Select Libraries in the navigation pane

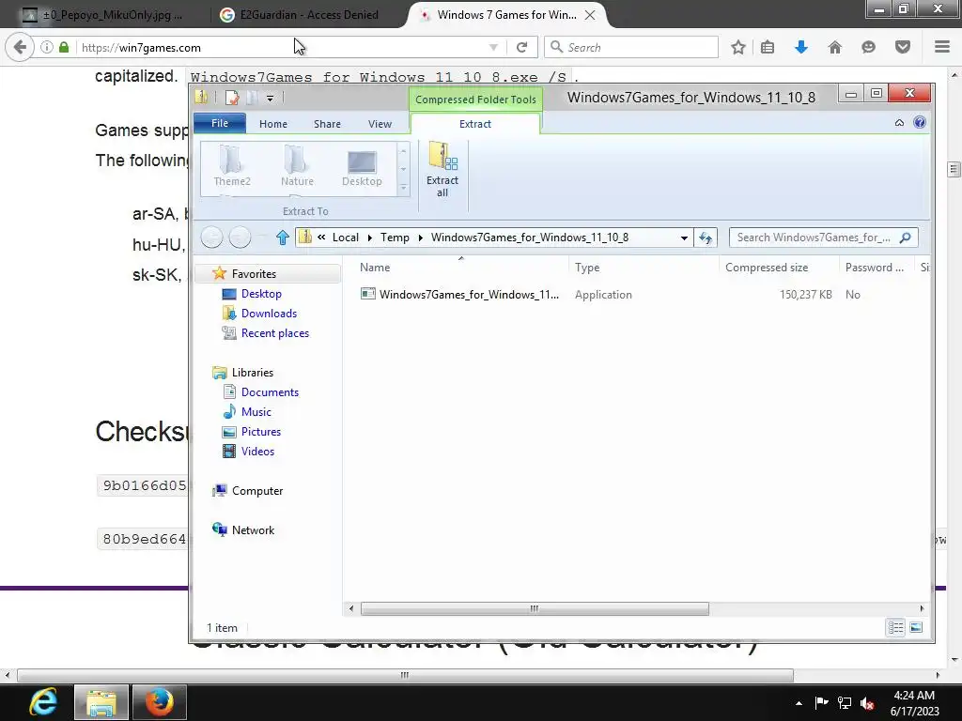252,373
